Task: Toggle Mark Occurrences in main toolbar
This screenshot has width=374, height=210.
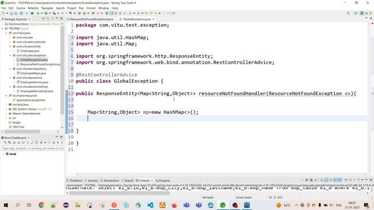Action: (x=111, y=13)
